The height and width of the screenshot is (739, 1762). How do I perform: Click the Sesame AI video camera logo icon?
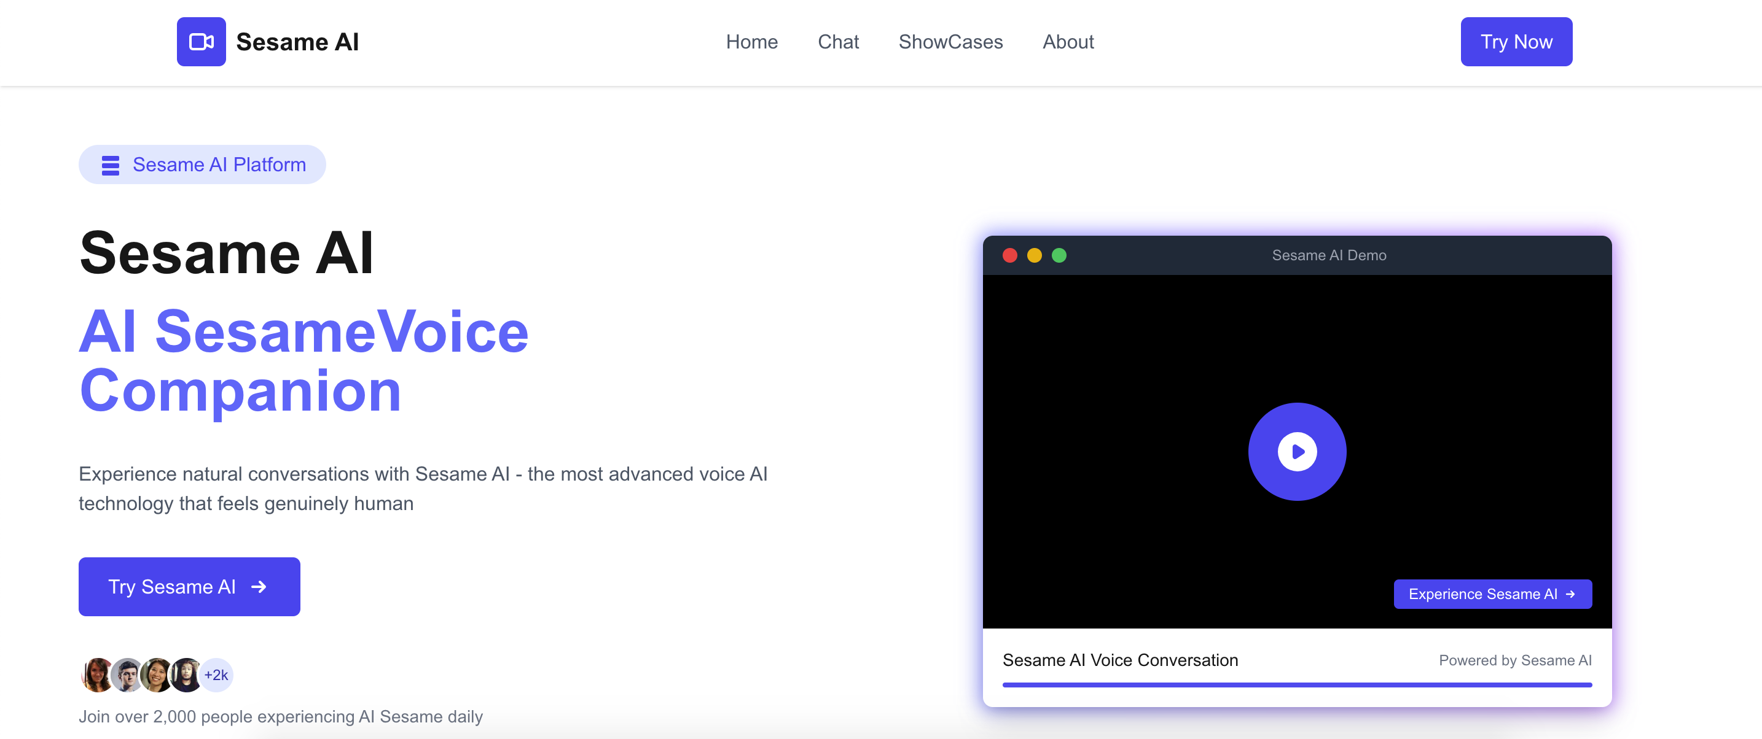(x=201, y=42)
